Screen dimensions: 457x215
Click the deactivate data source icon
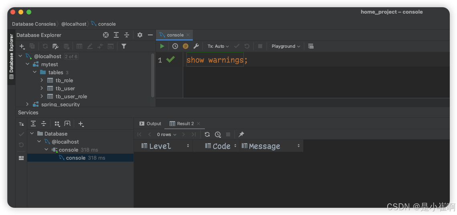click(x=67, y=46)
